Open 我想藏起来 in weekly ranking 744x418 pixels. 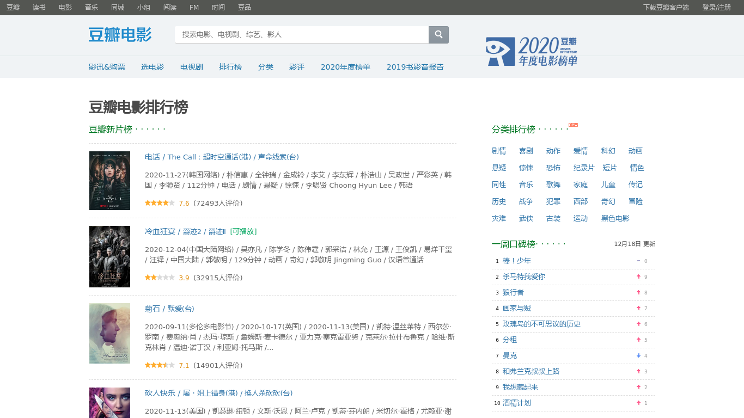(x=521, y=387)
